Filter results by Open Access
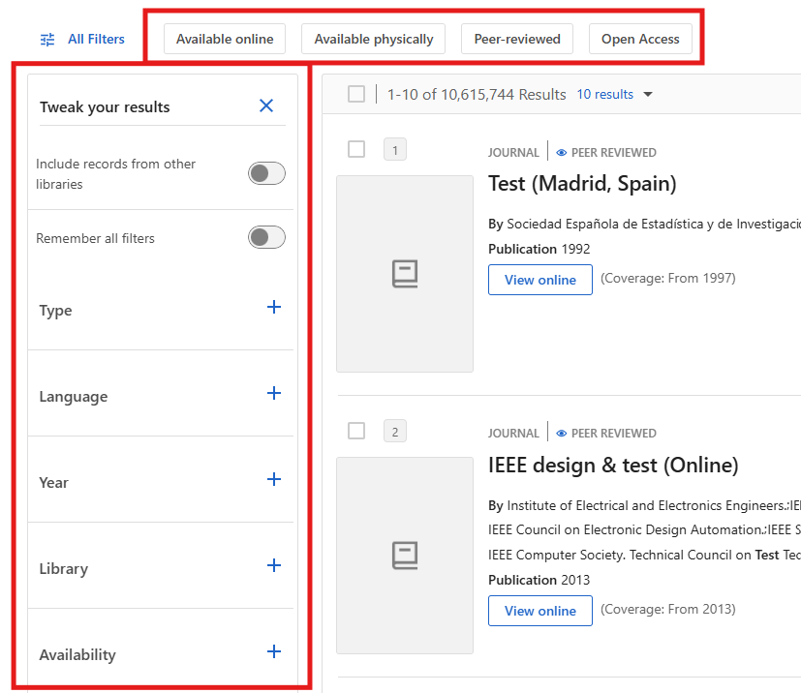801x693 pixels. tap(640, 40)
